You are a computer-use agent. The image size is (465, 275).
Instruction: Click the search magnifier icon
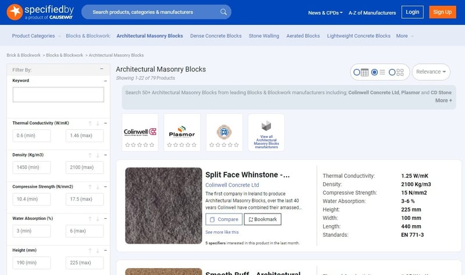coord(224,12)
